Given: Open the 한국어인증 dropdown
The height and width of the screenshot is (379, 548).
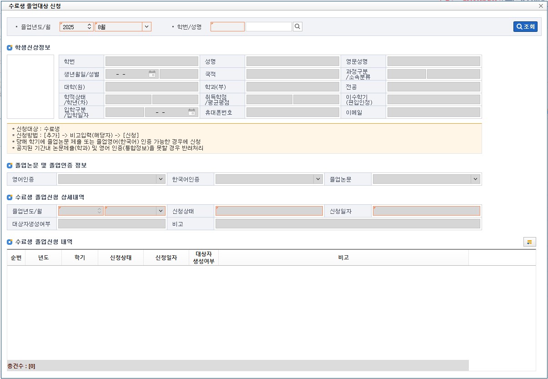Looking at the screenshot, I should coord(318,179).
